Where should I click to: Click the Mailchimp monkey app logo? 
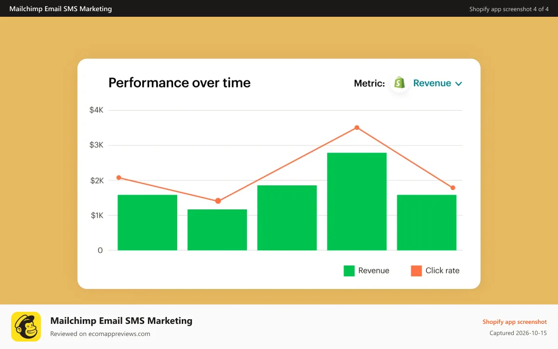pyautogui.click(x=26, y=327)
